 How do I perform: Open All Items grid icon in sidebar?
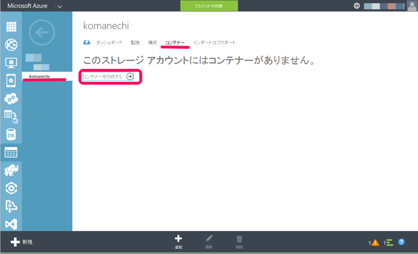click(x=11, y=26)
